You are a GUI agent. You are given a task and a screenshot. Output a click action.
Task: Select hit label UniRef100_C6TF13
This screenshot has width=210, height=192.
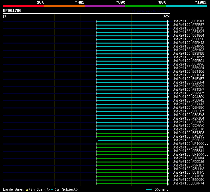pos(188,29)
